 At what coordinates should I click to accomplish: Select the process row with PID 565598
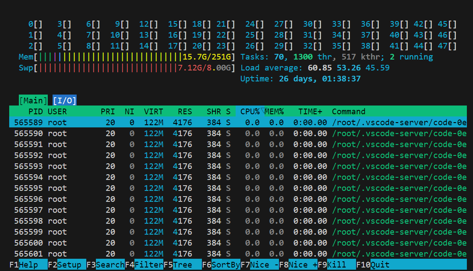click(238, 221)
